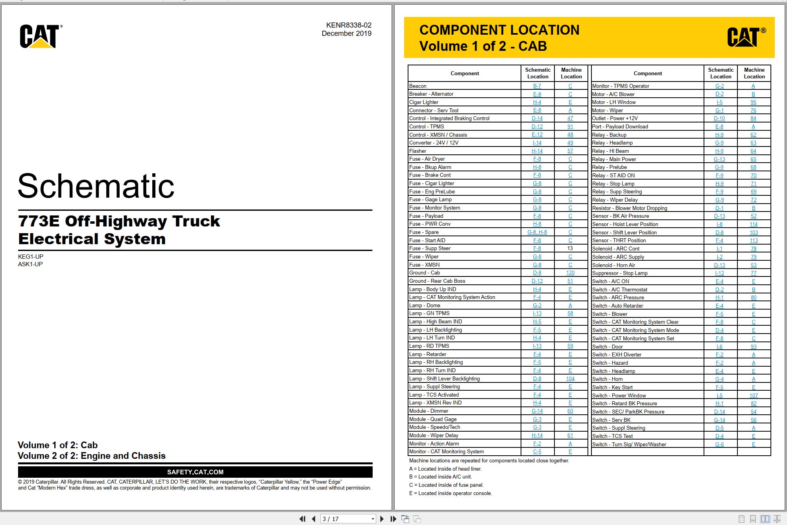787x525 pixels.
Task: Click the CAT logo on the cover page
Action: (x=41, y=36)
